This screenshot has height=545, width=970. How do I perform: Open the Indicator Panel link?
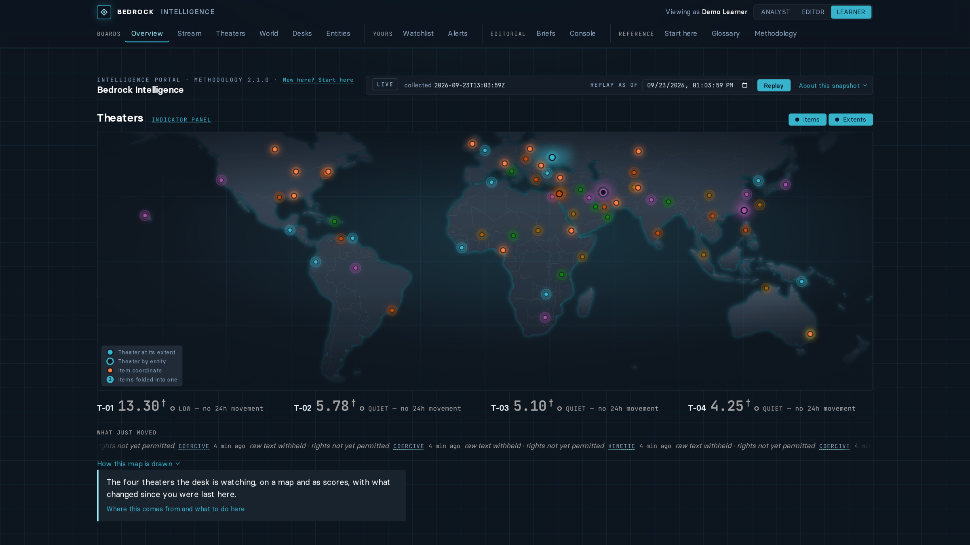(x=181, y=120)
